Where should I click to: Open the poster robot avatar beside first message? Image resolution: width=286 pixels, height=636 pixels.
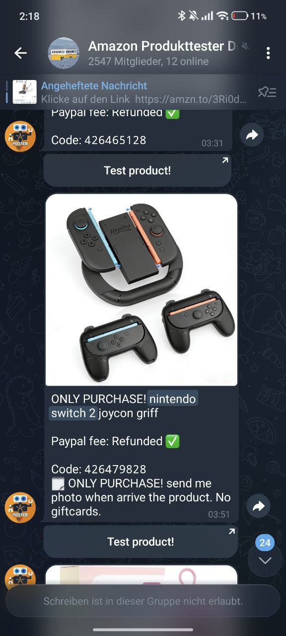pos(20,136)
